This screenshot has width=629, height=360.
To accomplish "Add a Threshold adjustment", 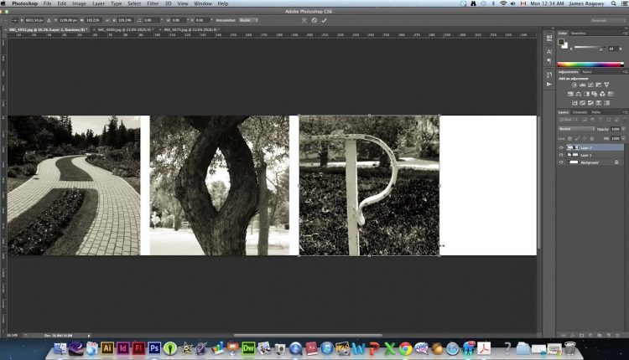I will click(x=590, y=103).
